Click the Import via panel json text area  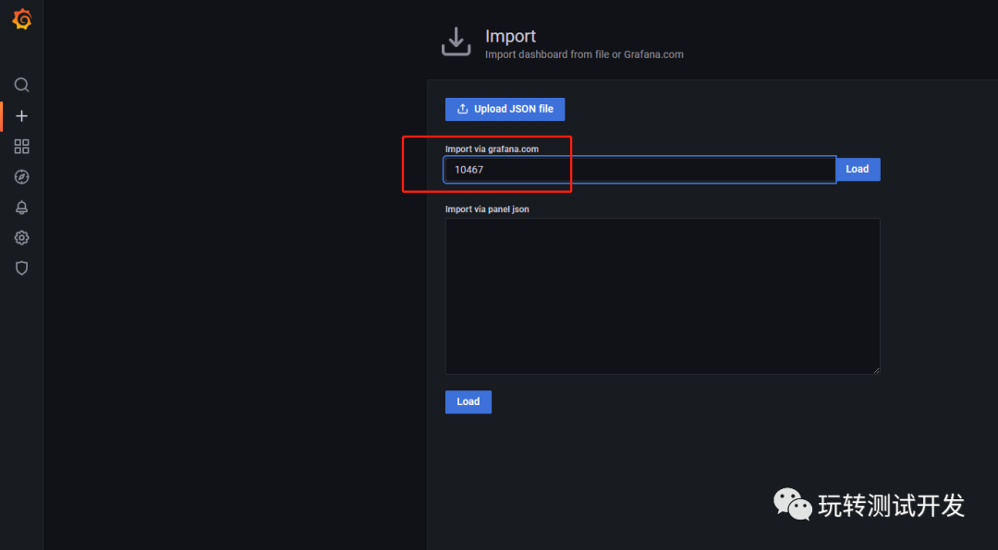coord(663,295)
